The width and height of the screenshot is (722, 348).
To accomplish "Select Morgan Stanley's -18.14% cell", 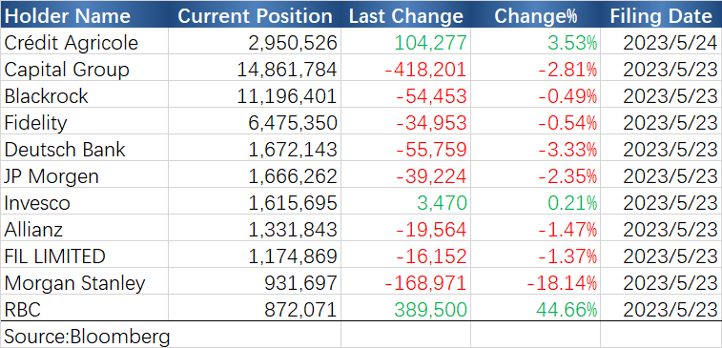I will pyautogui.click(x=535, y=282).
